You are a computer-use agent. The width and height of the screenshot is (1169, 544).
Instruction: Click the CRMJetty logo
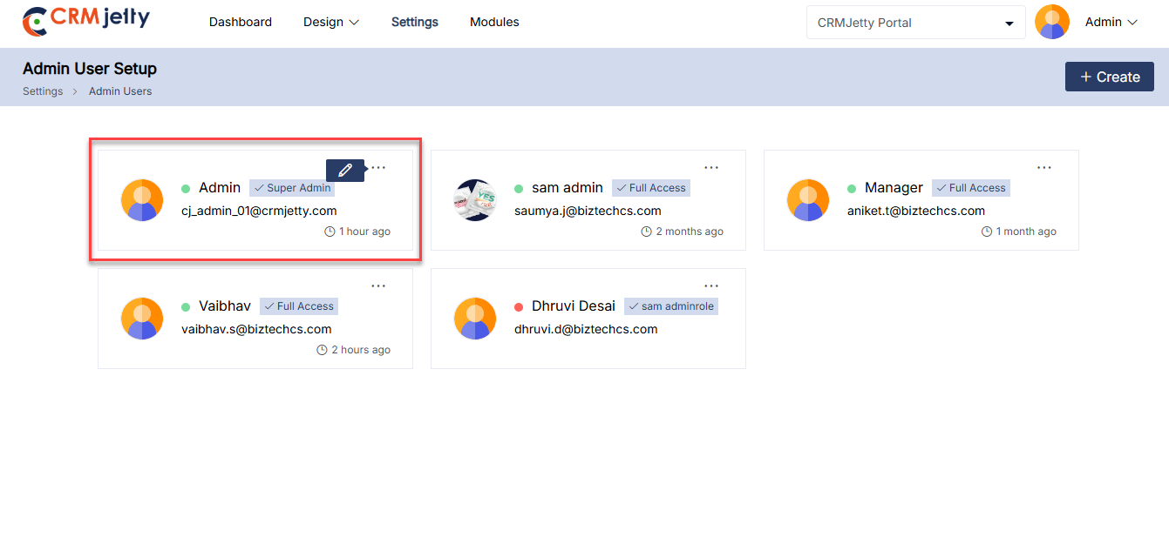tap(85, 21)
